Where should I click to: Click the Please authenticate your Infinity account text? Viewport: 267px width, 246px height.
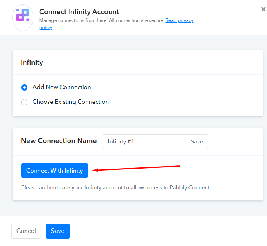[116, 188]
